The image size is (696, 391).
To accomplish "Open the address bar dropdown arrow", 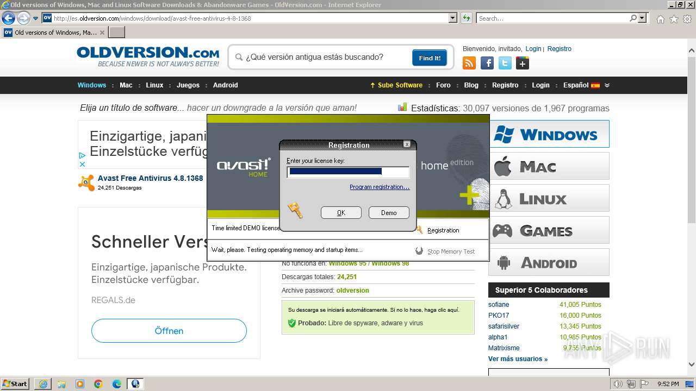I will (x=453, y=18).
